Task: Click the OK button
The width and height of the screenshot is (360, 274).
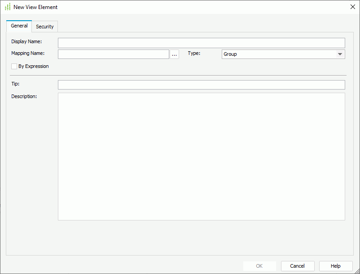Action: pos(259,265)
